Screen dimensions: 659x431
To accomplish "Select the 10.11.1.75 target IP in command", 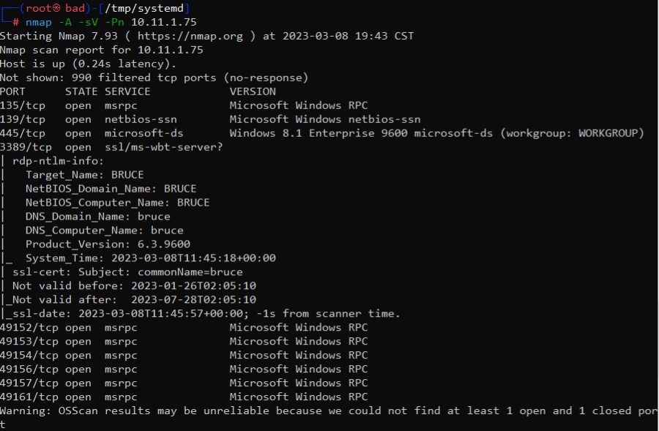I will [163, 22].
